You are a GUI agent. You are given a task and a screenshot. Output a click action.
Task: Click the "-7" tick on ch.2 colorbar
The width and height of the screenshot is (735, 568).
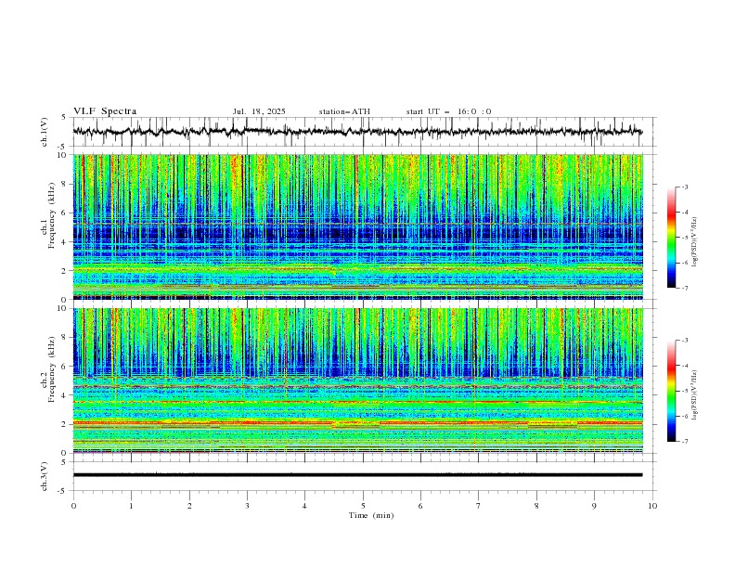(x=685, y=442)
